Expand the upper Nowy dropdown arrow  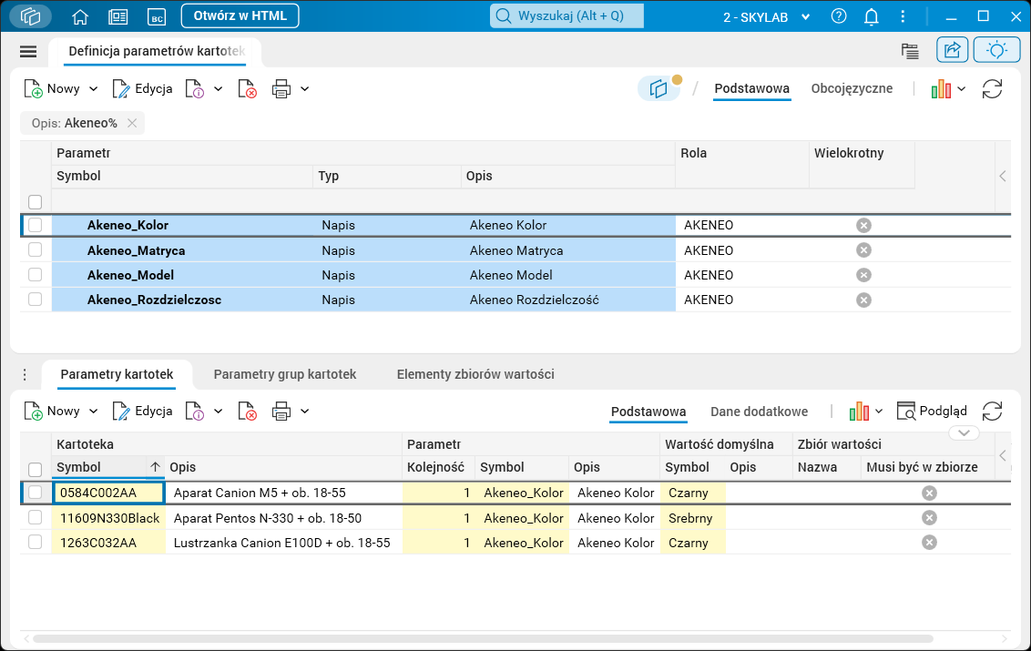[93, 89]
